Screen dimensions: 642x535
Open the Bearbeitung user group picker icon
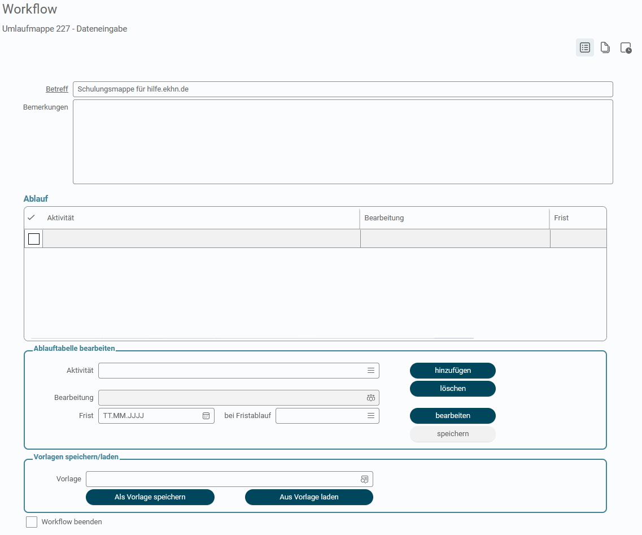coord(371,398)
